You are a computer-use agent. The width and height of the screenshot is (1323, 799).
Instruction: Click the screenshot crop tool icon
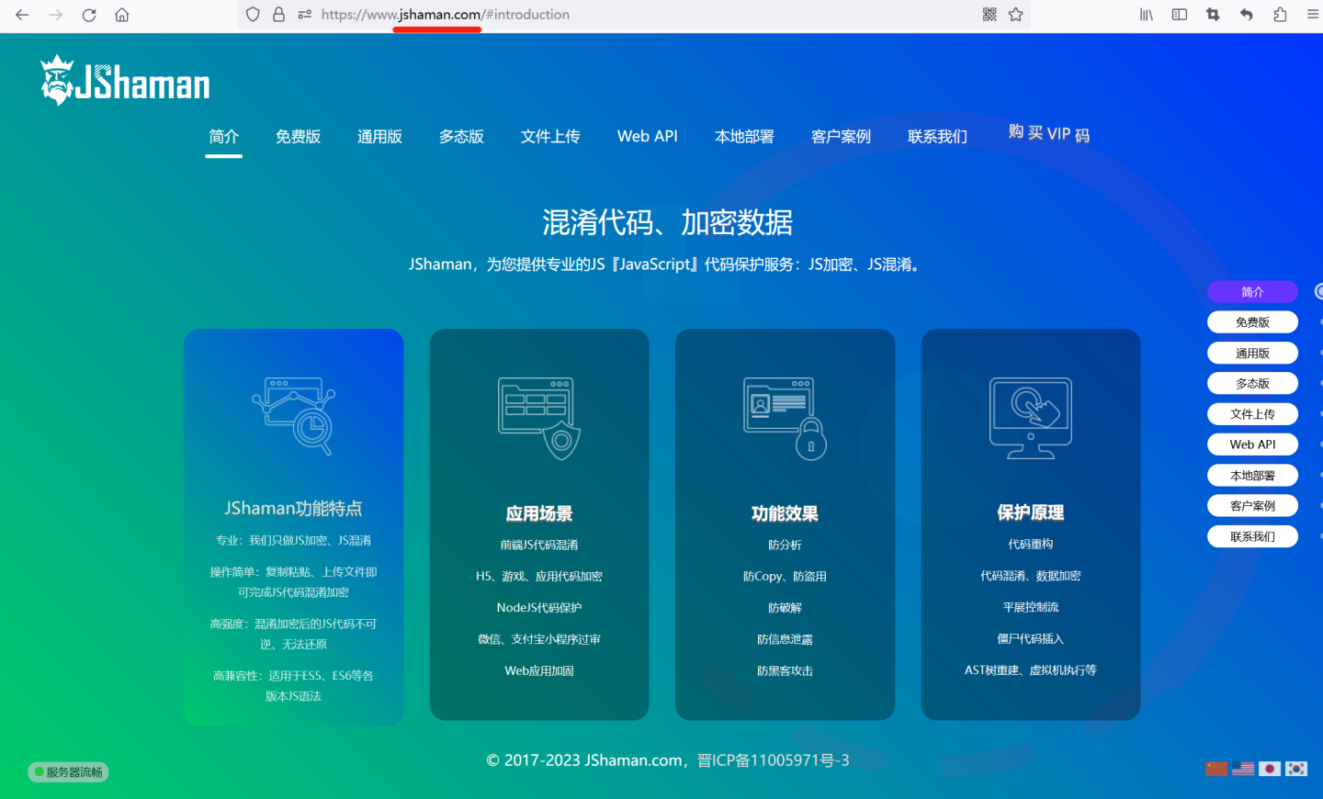pyautogui.click(x=1213, y=15)
